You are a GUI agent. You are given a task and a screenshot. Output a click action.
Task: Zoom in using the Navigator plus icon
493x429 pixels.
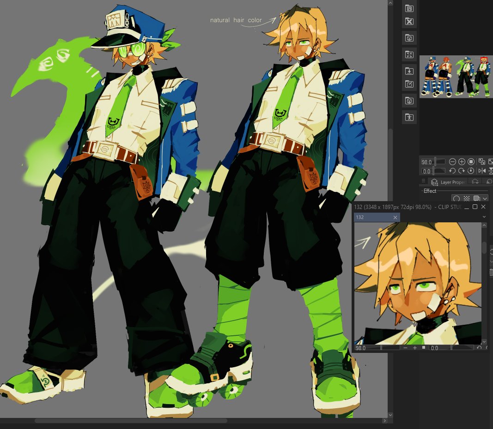coord(462,161)
